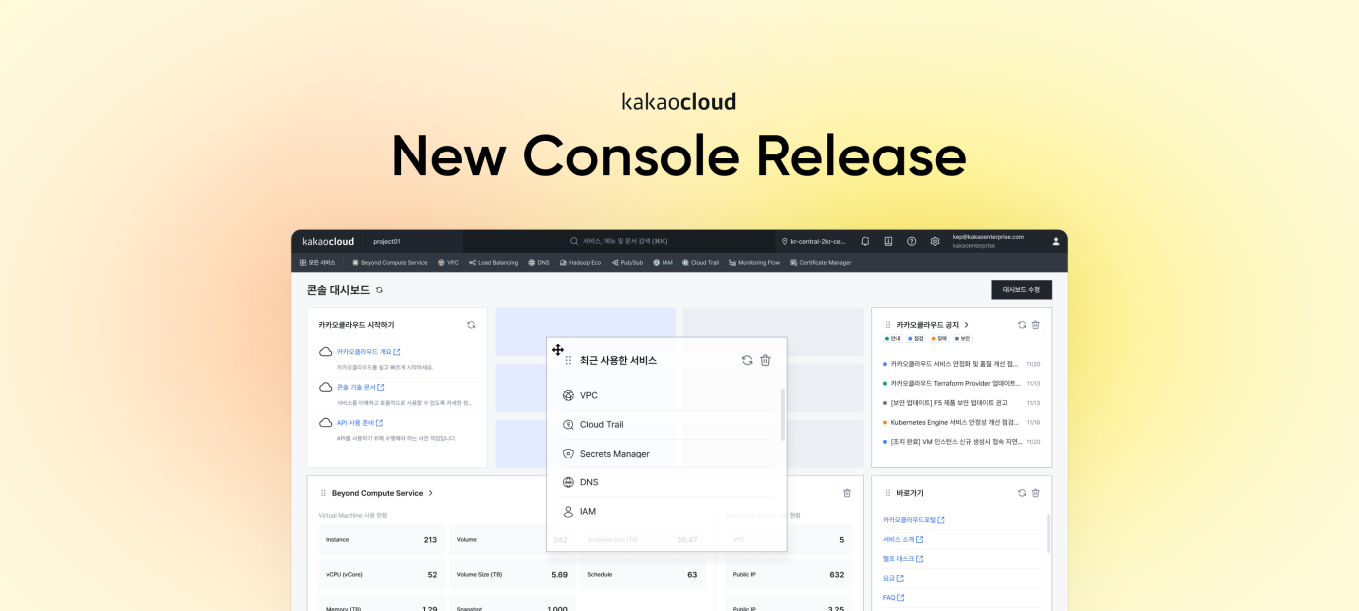Screen dimensions: 1359x611
Task: Open the 카카오클라우드포털 shortcut link
Action: tap(913, 520)
